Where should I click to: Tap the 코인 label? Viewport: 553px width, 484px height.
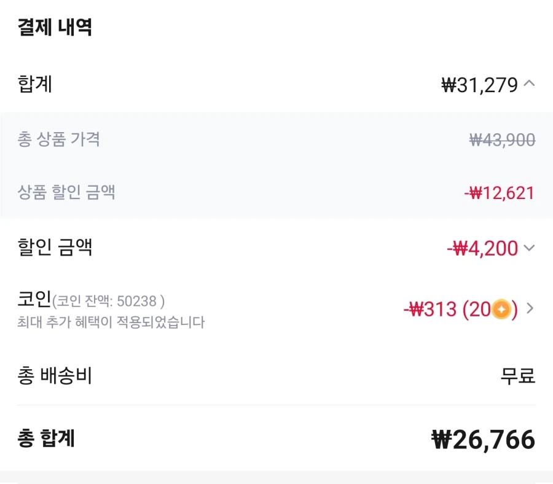pyautogui.click(x=34, y=300)
